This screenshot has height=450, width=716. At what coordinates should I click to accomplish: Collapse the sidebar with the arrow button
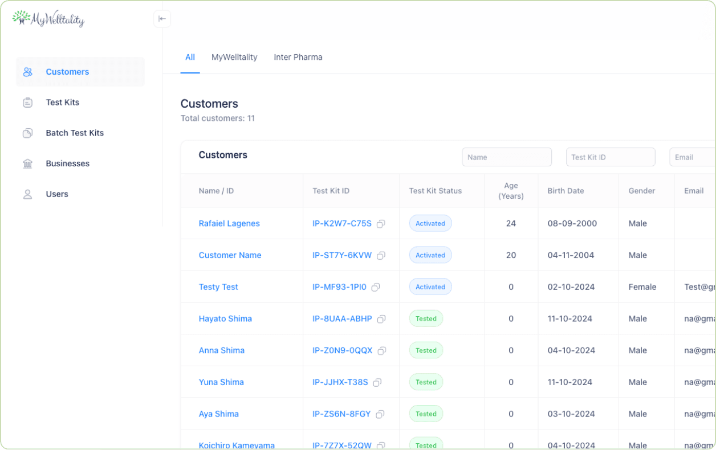[162, 19]
